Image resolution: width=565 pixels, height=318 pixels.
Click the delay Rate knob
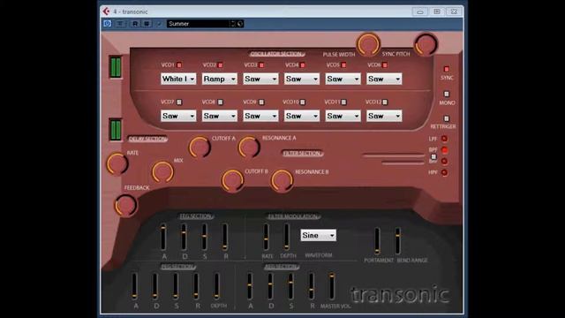117,164
